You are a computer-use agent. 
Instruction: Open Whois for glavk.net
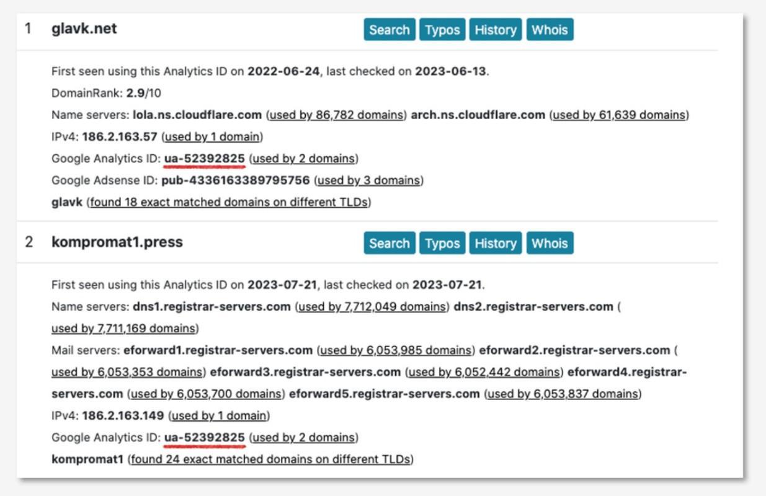[x=550, y=30]
